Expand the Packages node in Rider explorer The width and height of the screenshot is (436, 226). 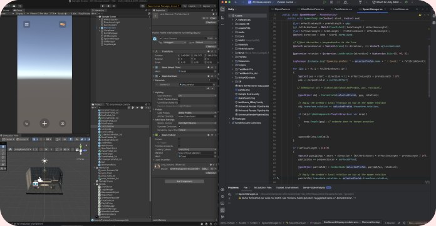(230, 119)
